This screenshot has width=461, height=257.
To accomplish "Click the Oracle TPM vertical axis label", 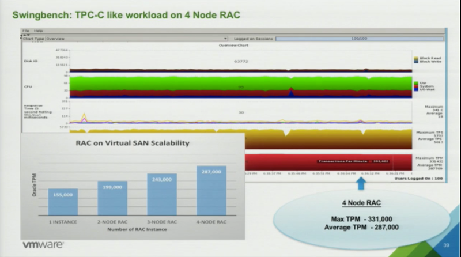I will coord(34,185).
